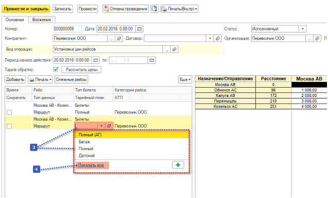The image size is (328, 198).
Task: Open the Печать(Внутр) dropdown
Action: (x=179, y=9)
